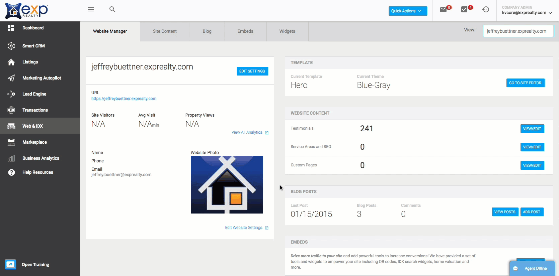Click the Help Resources question mark icon
Screen dimensions: 559x276
tap(11, 172)
